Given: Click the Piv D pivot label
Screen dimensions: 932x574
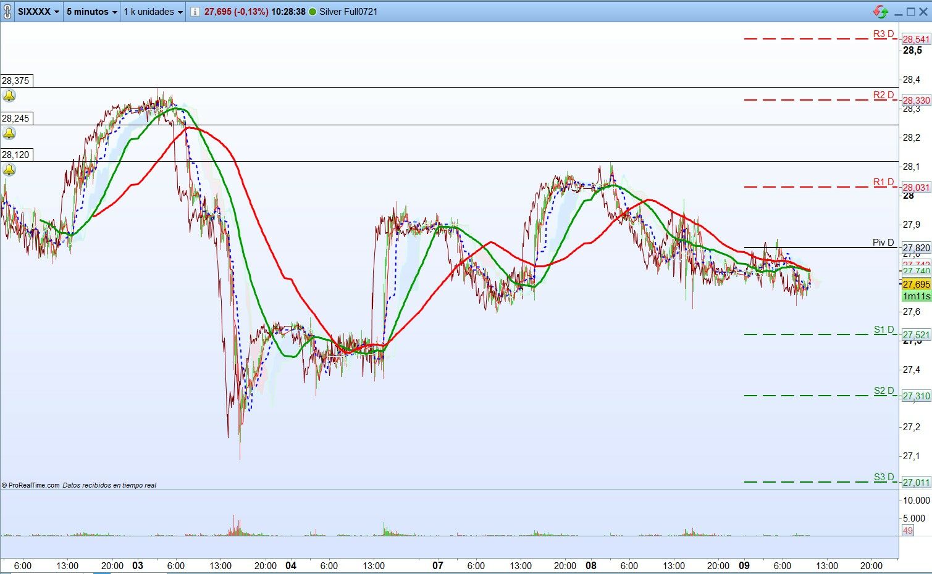Looking at the screenshot, I should pos(883,243).
